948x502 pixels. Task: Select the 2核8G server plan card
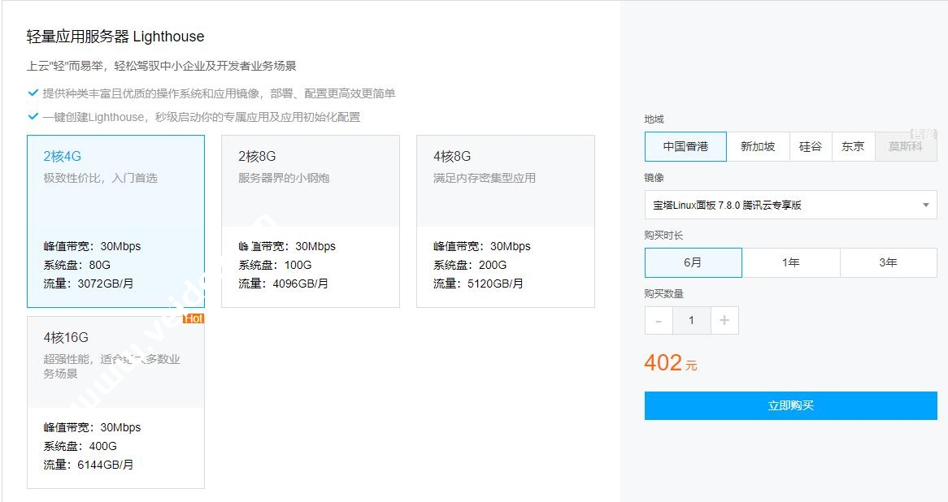[310, 221]
